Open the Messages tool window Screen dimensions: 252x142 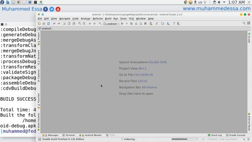(50, 135)
